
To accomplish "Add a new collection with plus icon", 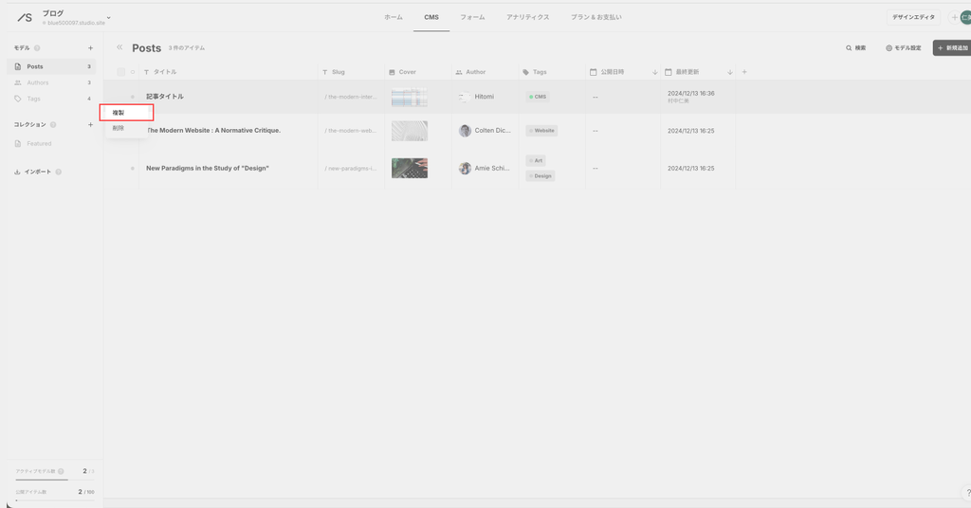I will pos(91,124).
